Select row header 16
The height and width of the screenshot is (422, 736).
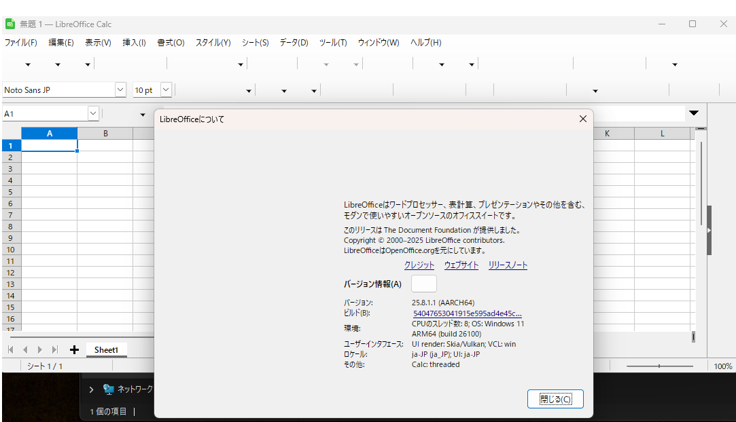(x=10, y=319)
